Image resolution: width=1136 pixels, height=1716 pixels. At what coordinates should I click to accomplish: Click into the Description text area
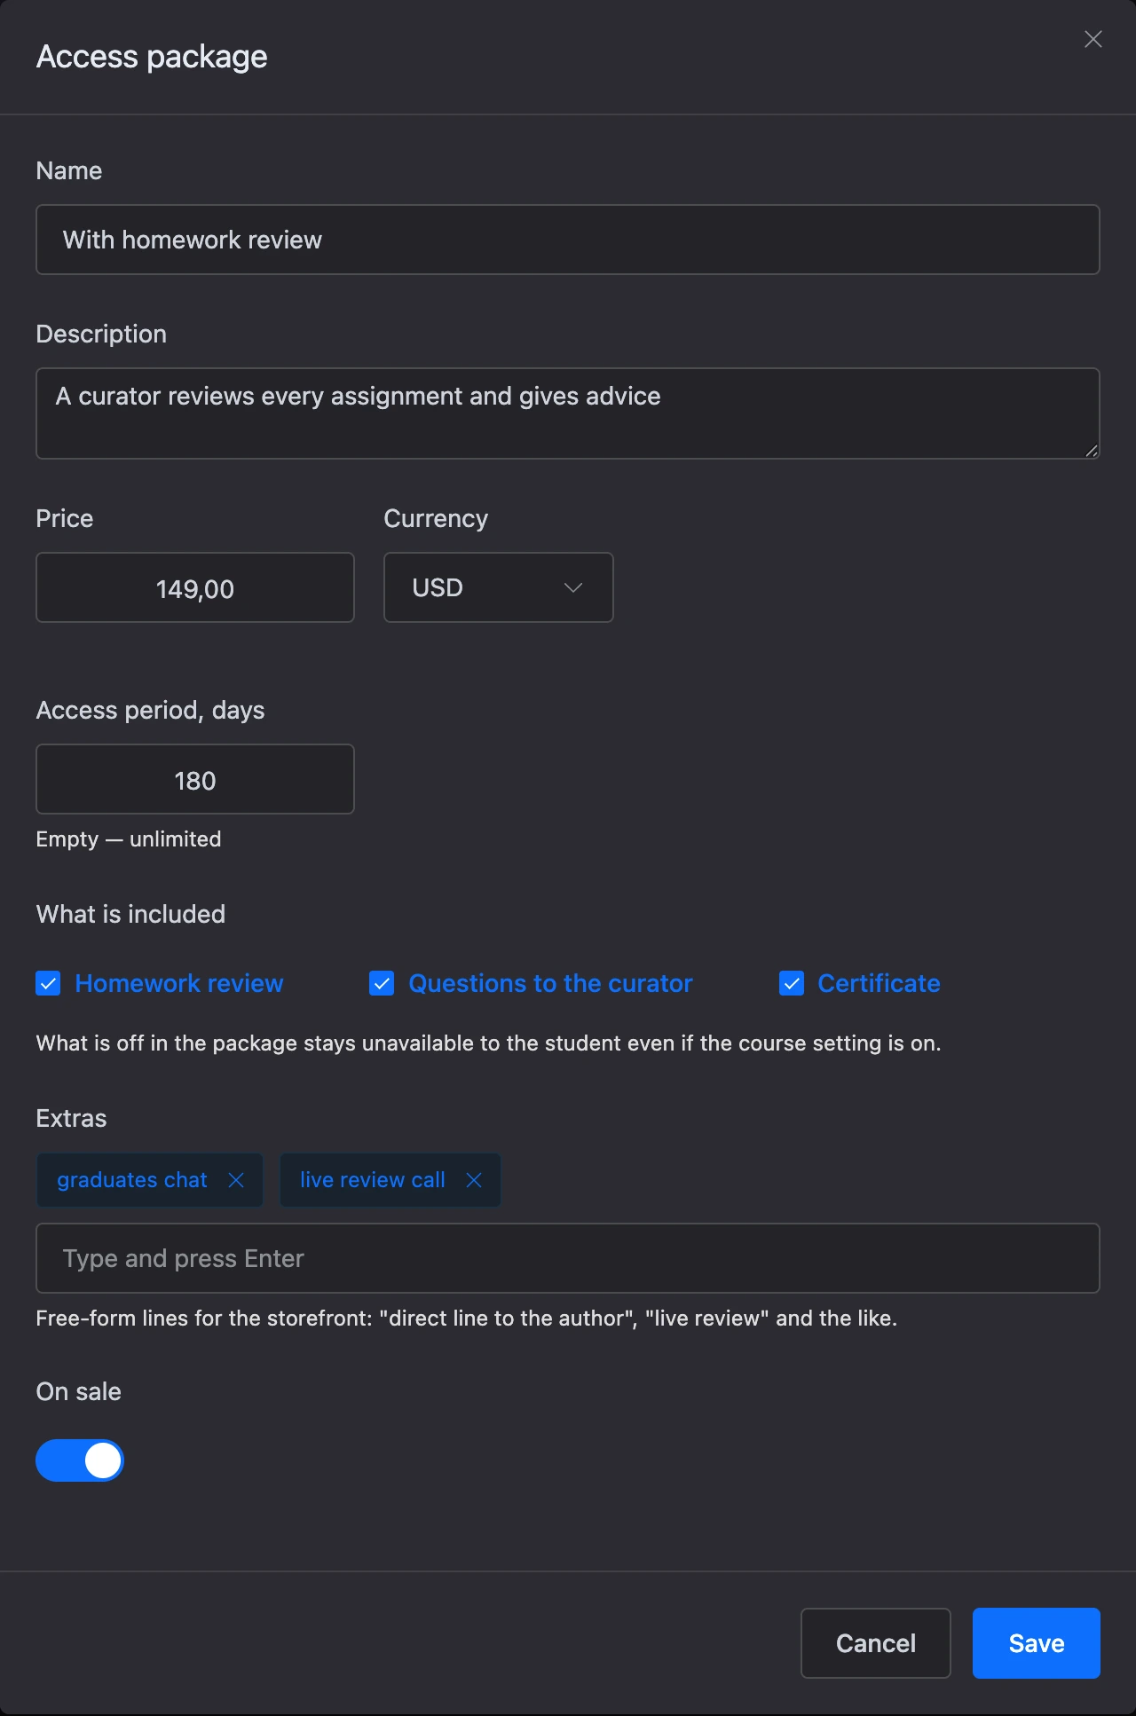(x=568, y=413)
